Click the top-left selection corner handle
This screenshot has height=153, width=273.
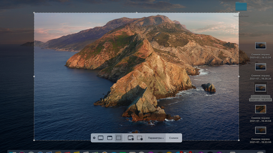(x=34, y=13)
